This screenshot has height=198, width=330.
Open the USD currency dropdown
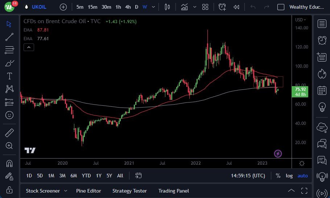(x=300, y=20)
